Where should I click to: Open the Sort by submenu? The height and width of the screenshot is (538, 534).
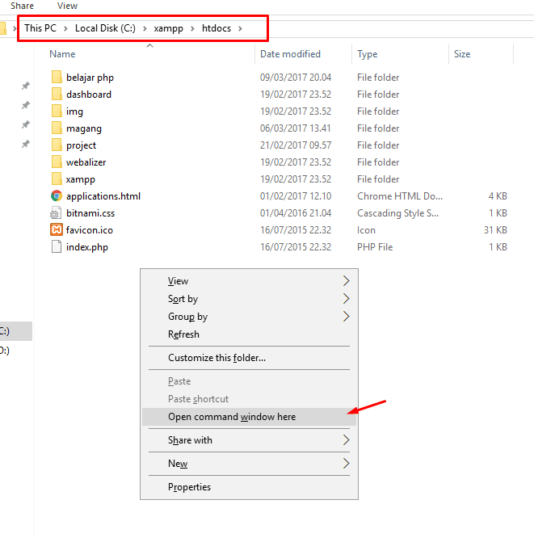click(249, 299)
